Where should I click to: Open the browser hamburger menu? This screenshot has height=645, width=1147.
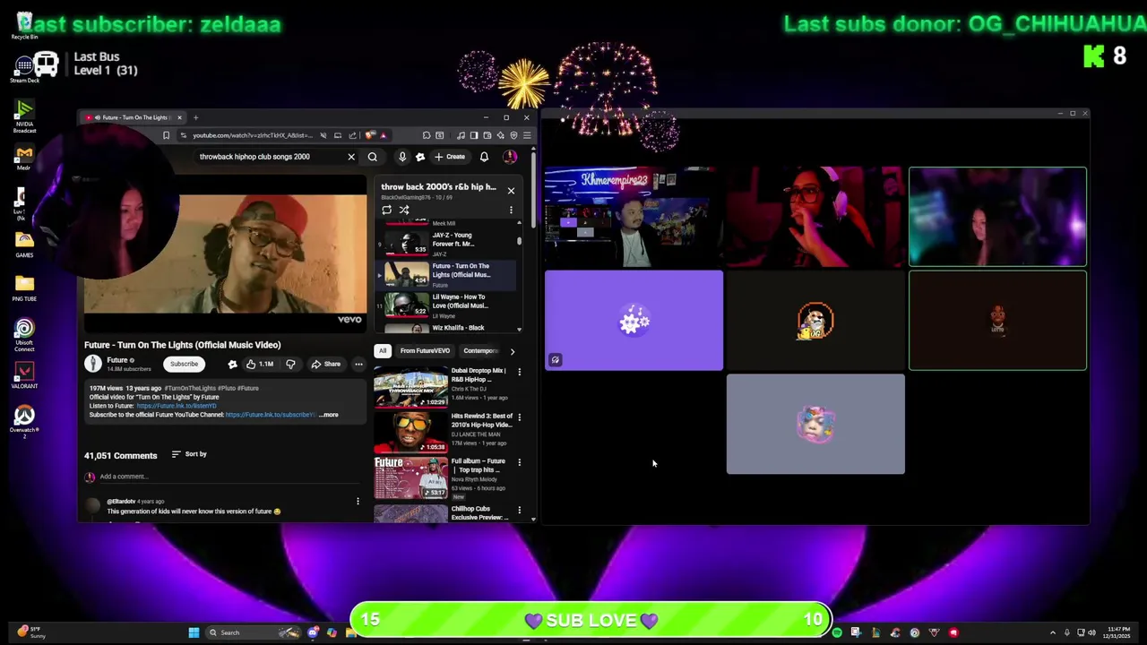[527, 135]
